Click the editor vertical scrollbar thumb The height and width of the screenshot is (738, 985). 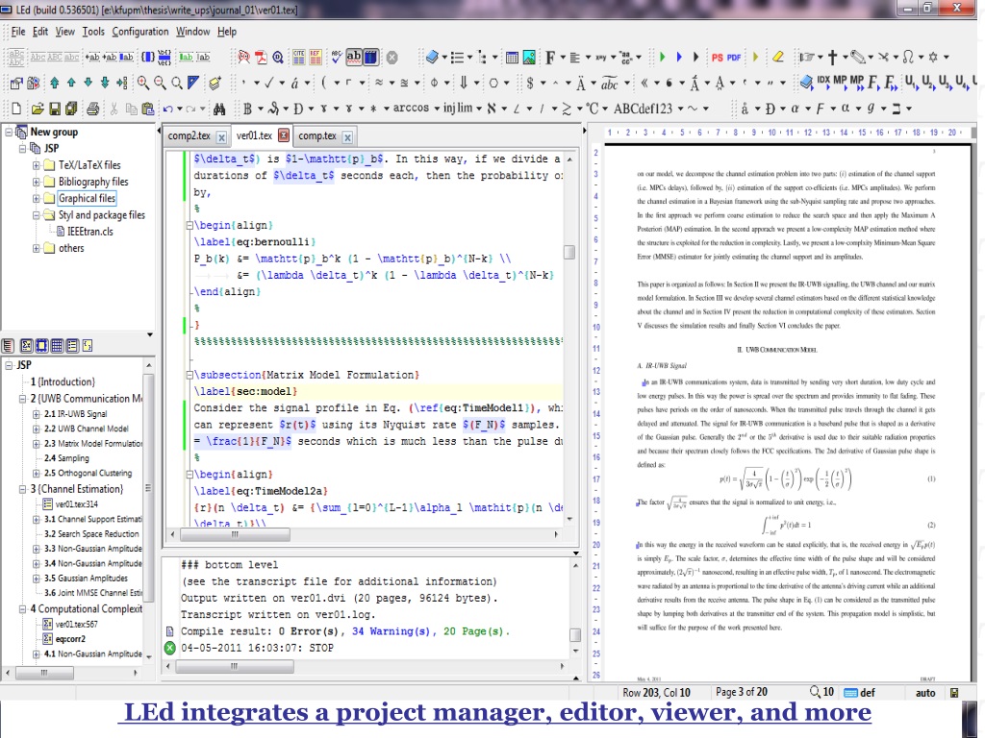569,252
